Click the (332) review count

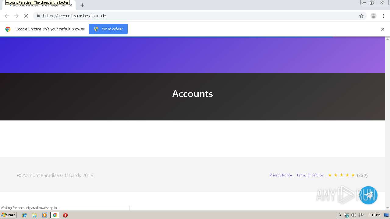(x=362, y=176)
